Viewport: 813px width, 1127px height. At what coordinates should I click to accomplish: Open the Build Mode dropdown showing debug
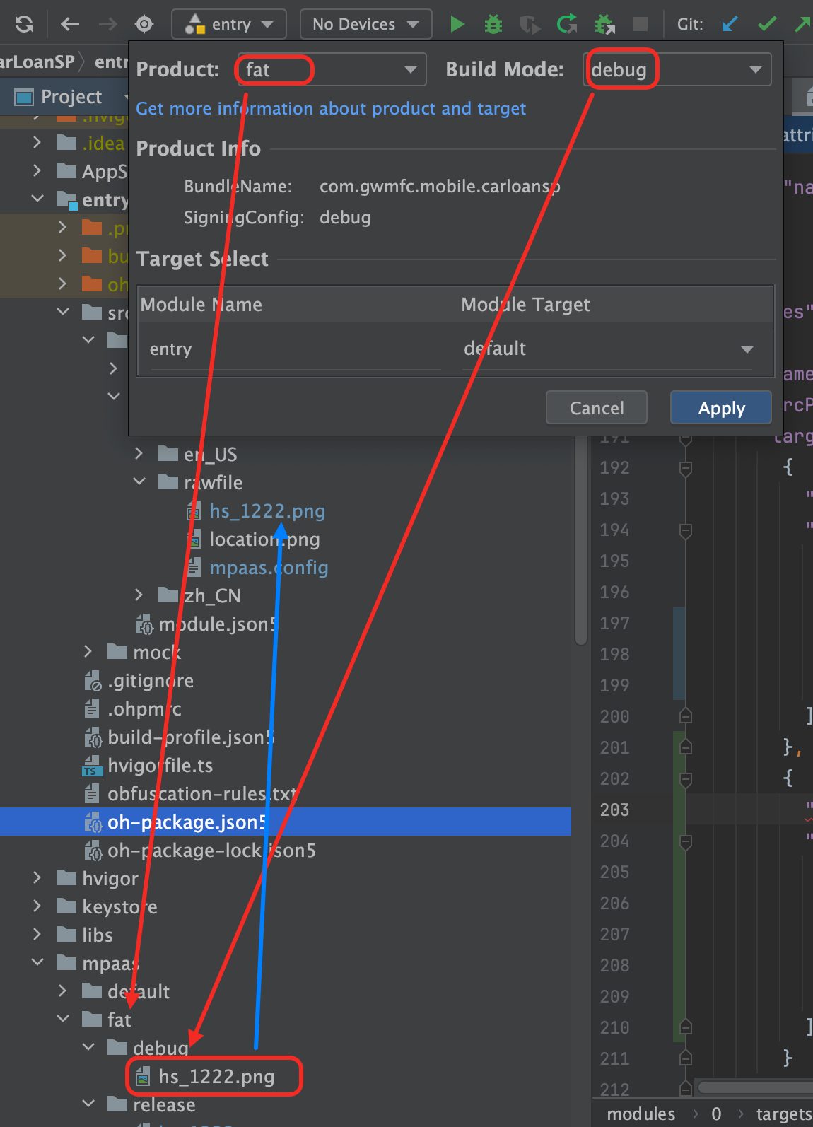677,69
